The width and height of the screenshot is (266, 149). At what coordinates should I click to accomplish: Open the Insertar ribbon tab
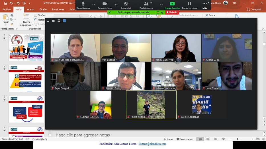tap(30, 9)
